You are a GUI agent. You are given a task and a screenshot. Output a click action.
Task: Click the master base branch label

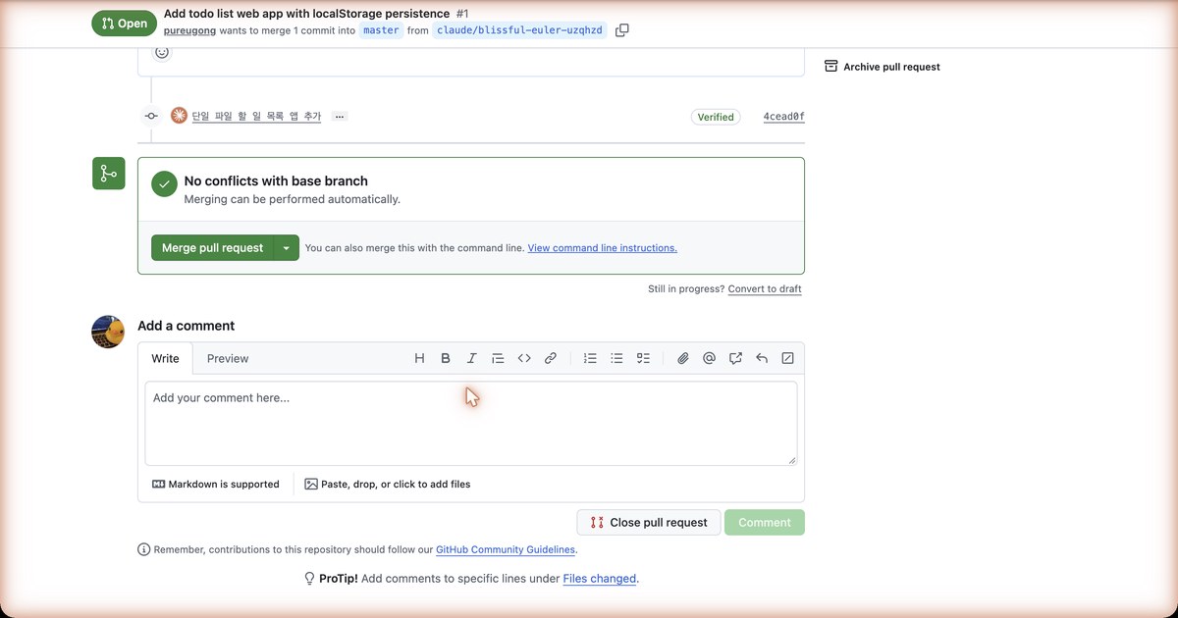381,30
